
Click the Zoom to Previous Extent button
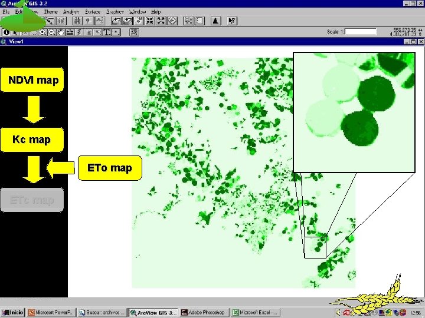click(x=172, y=21)
